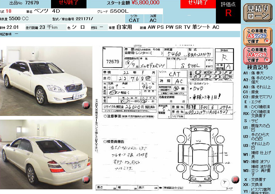Select the mileage value 23 千km
The width and height of the screenshot is (275, 194).
point(49,27)
